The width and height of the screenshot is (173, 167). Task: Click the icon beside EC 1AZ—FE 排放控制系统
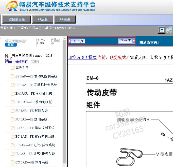point(13,136)
